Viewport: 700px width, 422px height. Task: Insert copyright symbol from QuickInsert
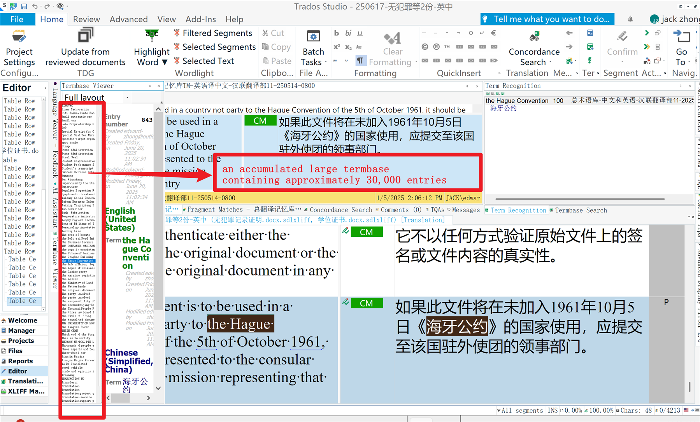point(425,47)
